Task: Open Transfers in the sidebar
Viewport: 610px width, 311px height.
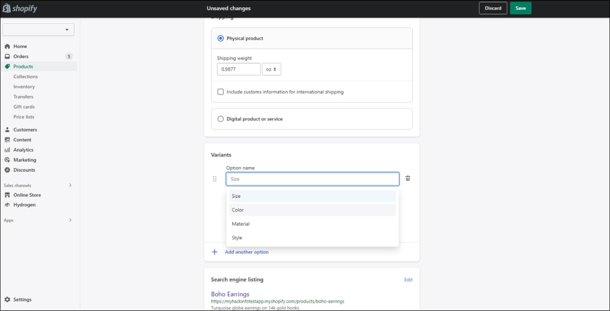Action: 23,97
